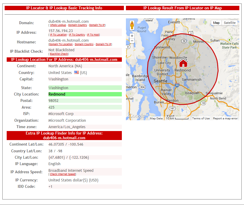
Task: Click Country Lat/Lon value 38 / -98
Action: point(55,151)
